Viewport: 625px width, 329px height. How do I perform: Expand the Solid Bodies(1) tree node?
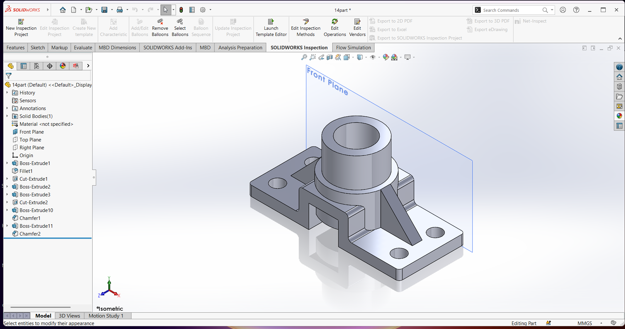pyautogui.click(x=7, y=116)
